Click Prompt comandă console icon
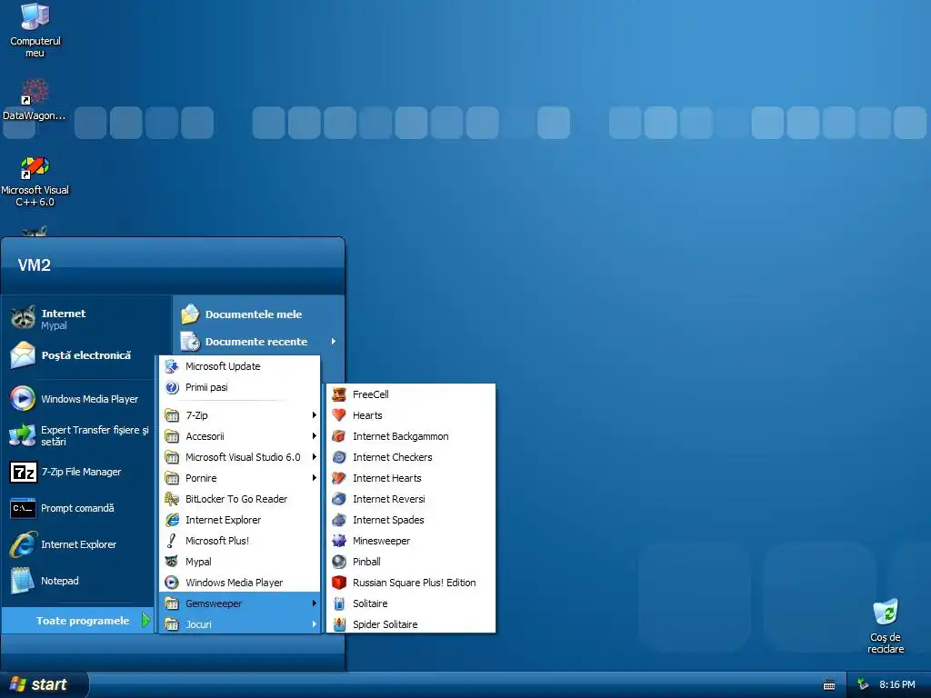The height and width of the screenshot is (698, 931). coord(23,508)
